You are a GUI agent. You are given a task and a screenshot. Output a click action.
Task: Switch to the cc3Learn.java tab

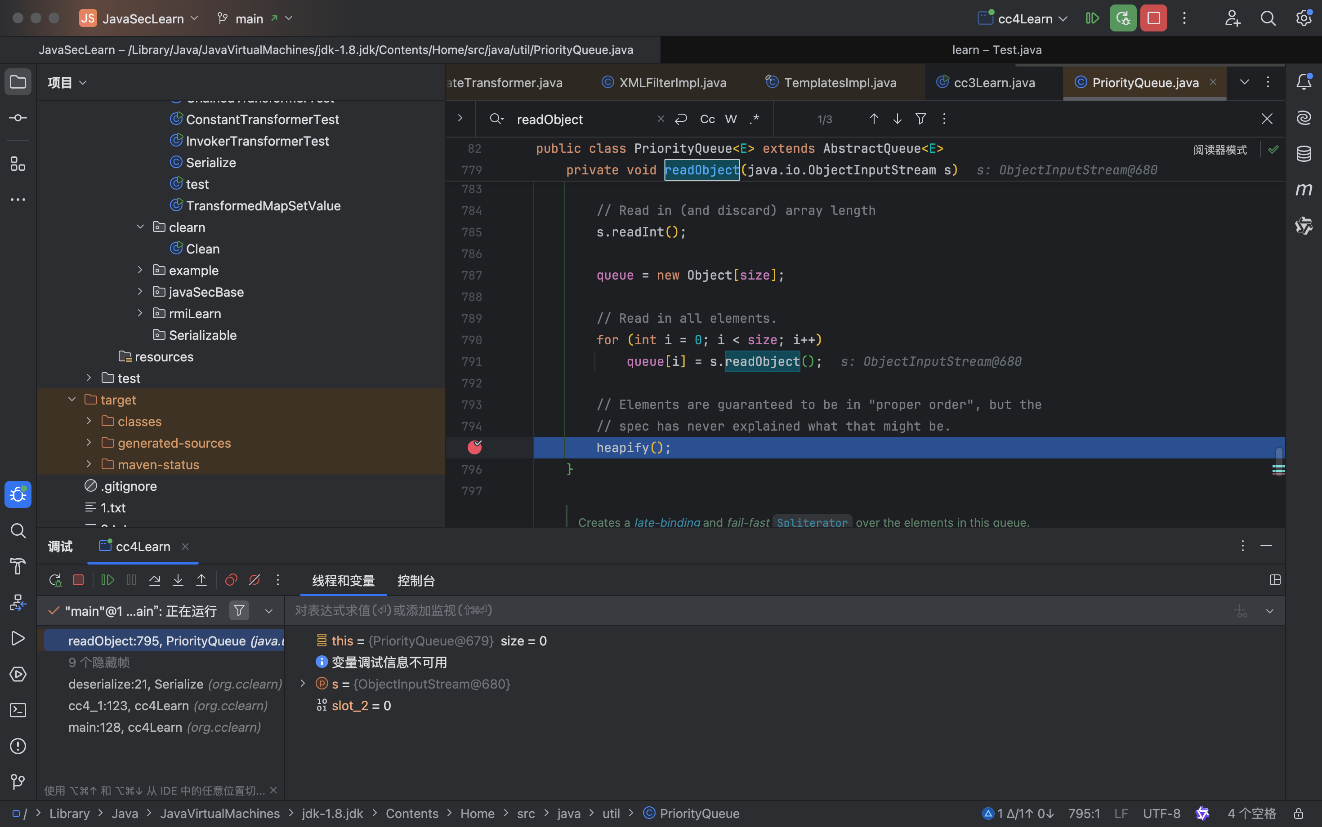[994, 83]
